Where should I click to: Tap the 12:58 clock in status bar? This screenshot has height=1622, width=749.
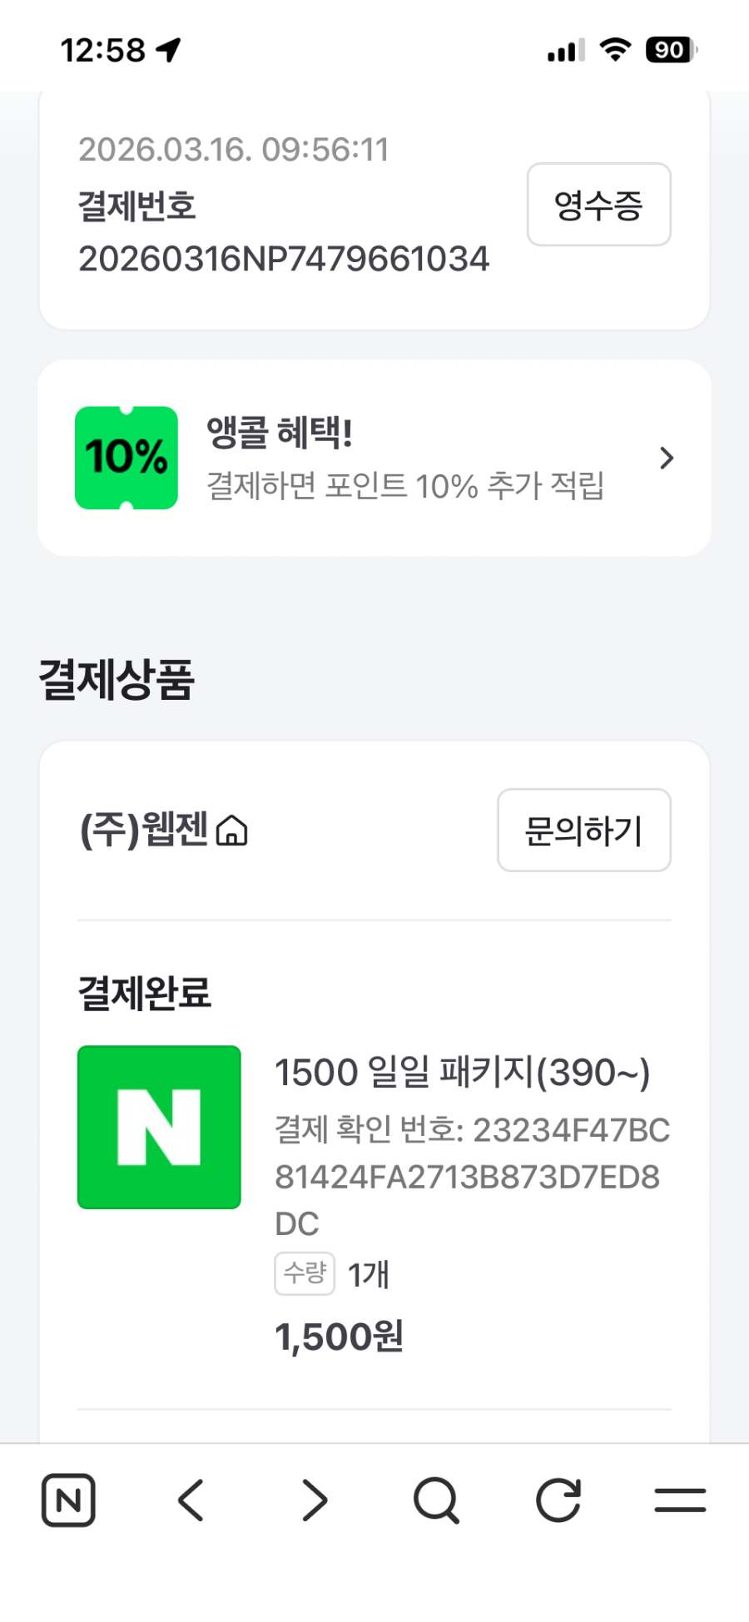pyautogui.click(x=102, y=50)
